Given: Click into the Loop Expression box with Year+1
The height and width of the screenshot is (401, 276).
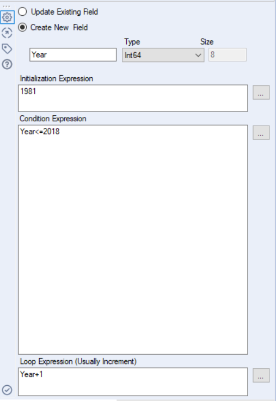Looking at the screenshot, I should coord(133,382).
